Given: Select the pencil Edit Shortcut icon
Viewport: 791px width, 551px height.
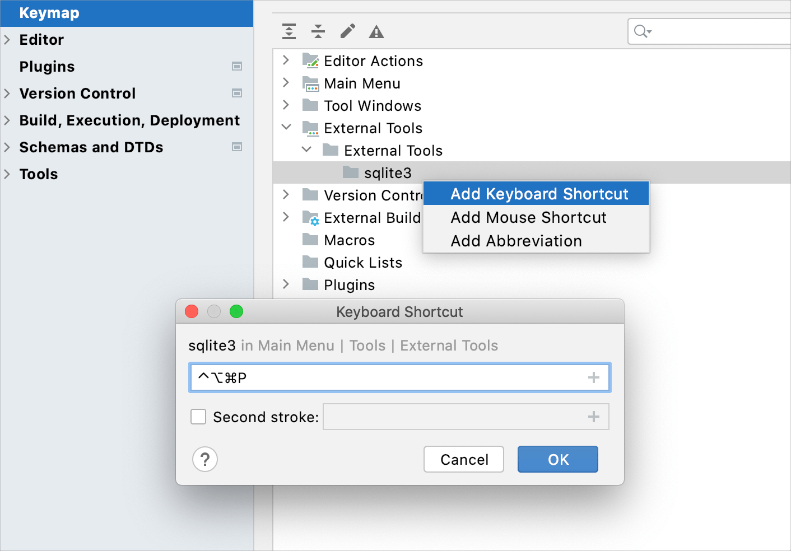Looking at the screenshot, I should [x=347, y=31].
